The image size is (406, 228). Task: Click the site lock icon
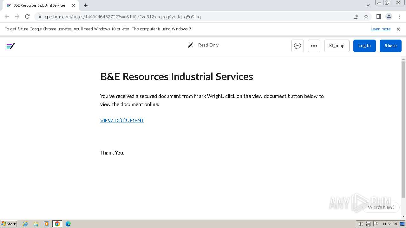pyautogui.click(x=40, y=16)
